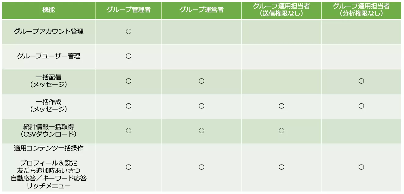Click the 一括配信(メッセージ) row label
This screenshot has width=404, height=194.
[48, 81]
